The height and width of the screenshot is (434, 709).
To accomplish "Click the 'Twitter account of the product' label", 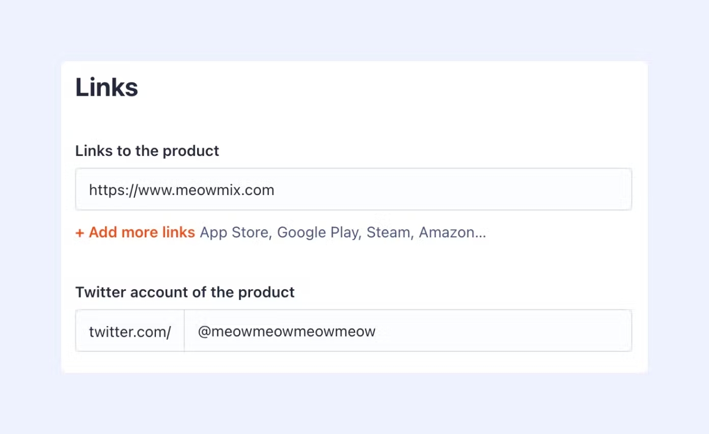I will (185, 292).
